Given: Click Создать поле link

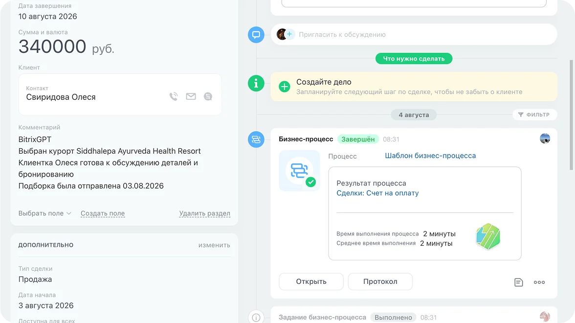Looking at the screenshot, I should (103, 213).
